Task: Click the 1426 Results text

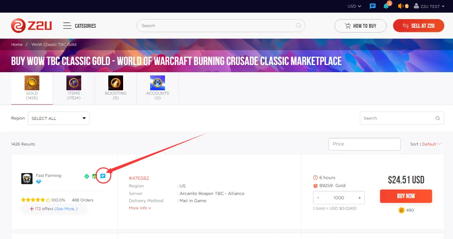Action: 23,144
